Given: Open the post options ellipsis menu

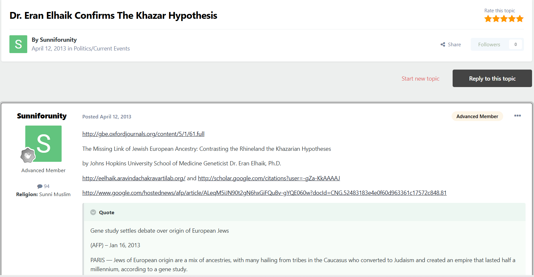Looking at the screenshot, I should 517,116.
